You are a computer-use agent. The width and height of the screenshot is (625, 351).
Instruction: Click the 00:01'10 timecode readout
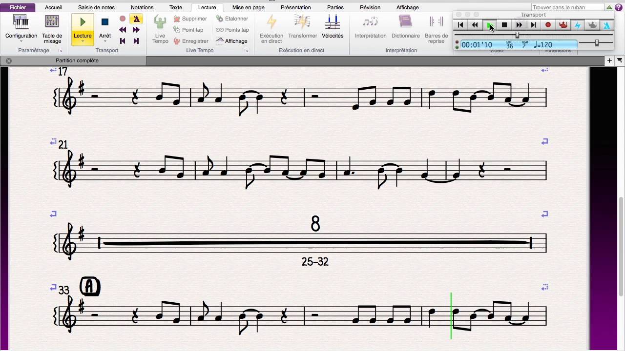[x=477, y=45]
